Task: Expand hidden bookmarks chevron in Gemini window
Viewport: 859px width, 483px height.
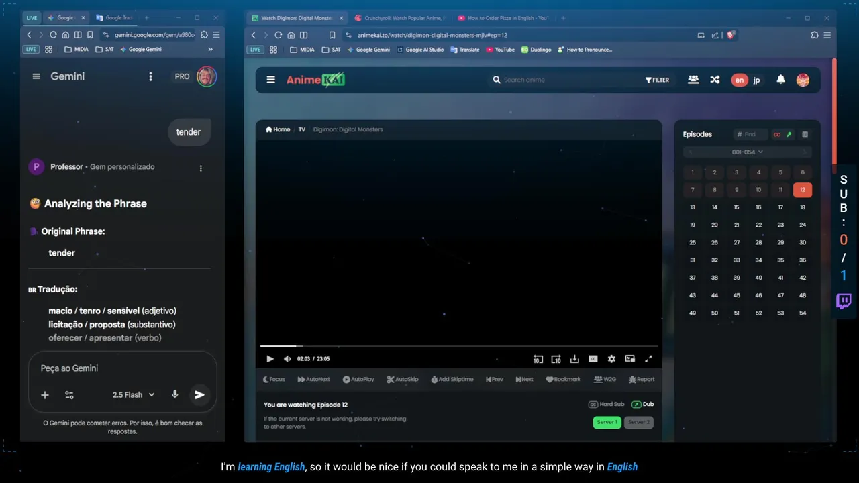Action: point(210,50)
